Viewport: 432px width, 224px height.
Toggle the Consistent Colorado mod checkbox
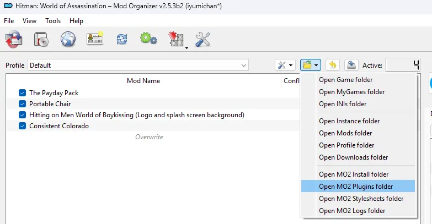(23, 126)
